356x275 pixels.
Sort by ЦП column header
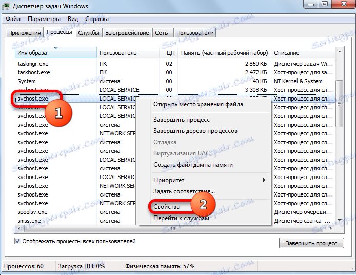pos(168,53)
